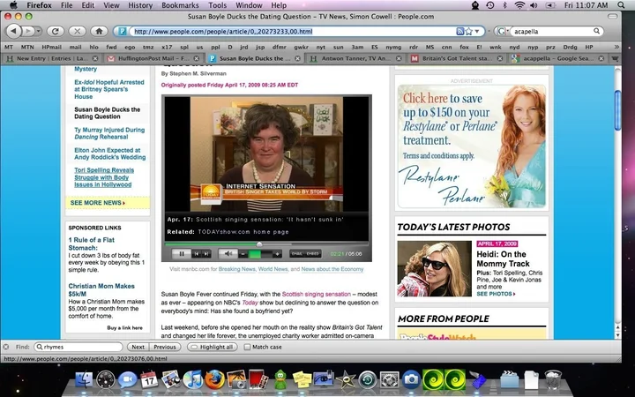Reload the page with the Reload button
Image resolution: width=635 pixels, height=397 pixels.
[56, 31]
